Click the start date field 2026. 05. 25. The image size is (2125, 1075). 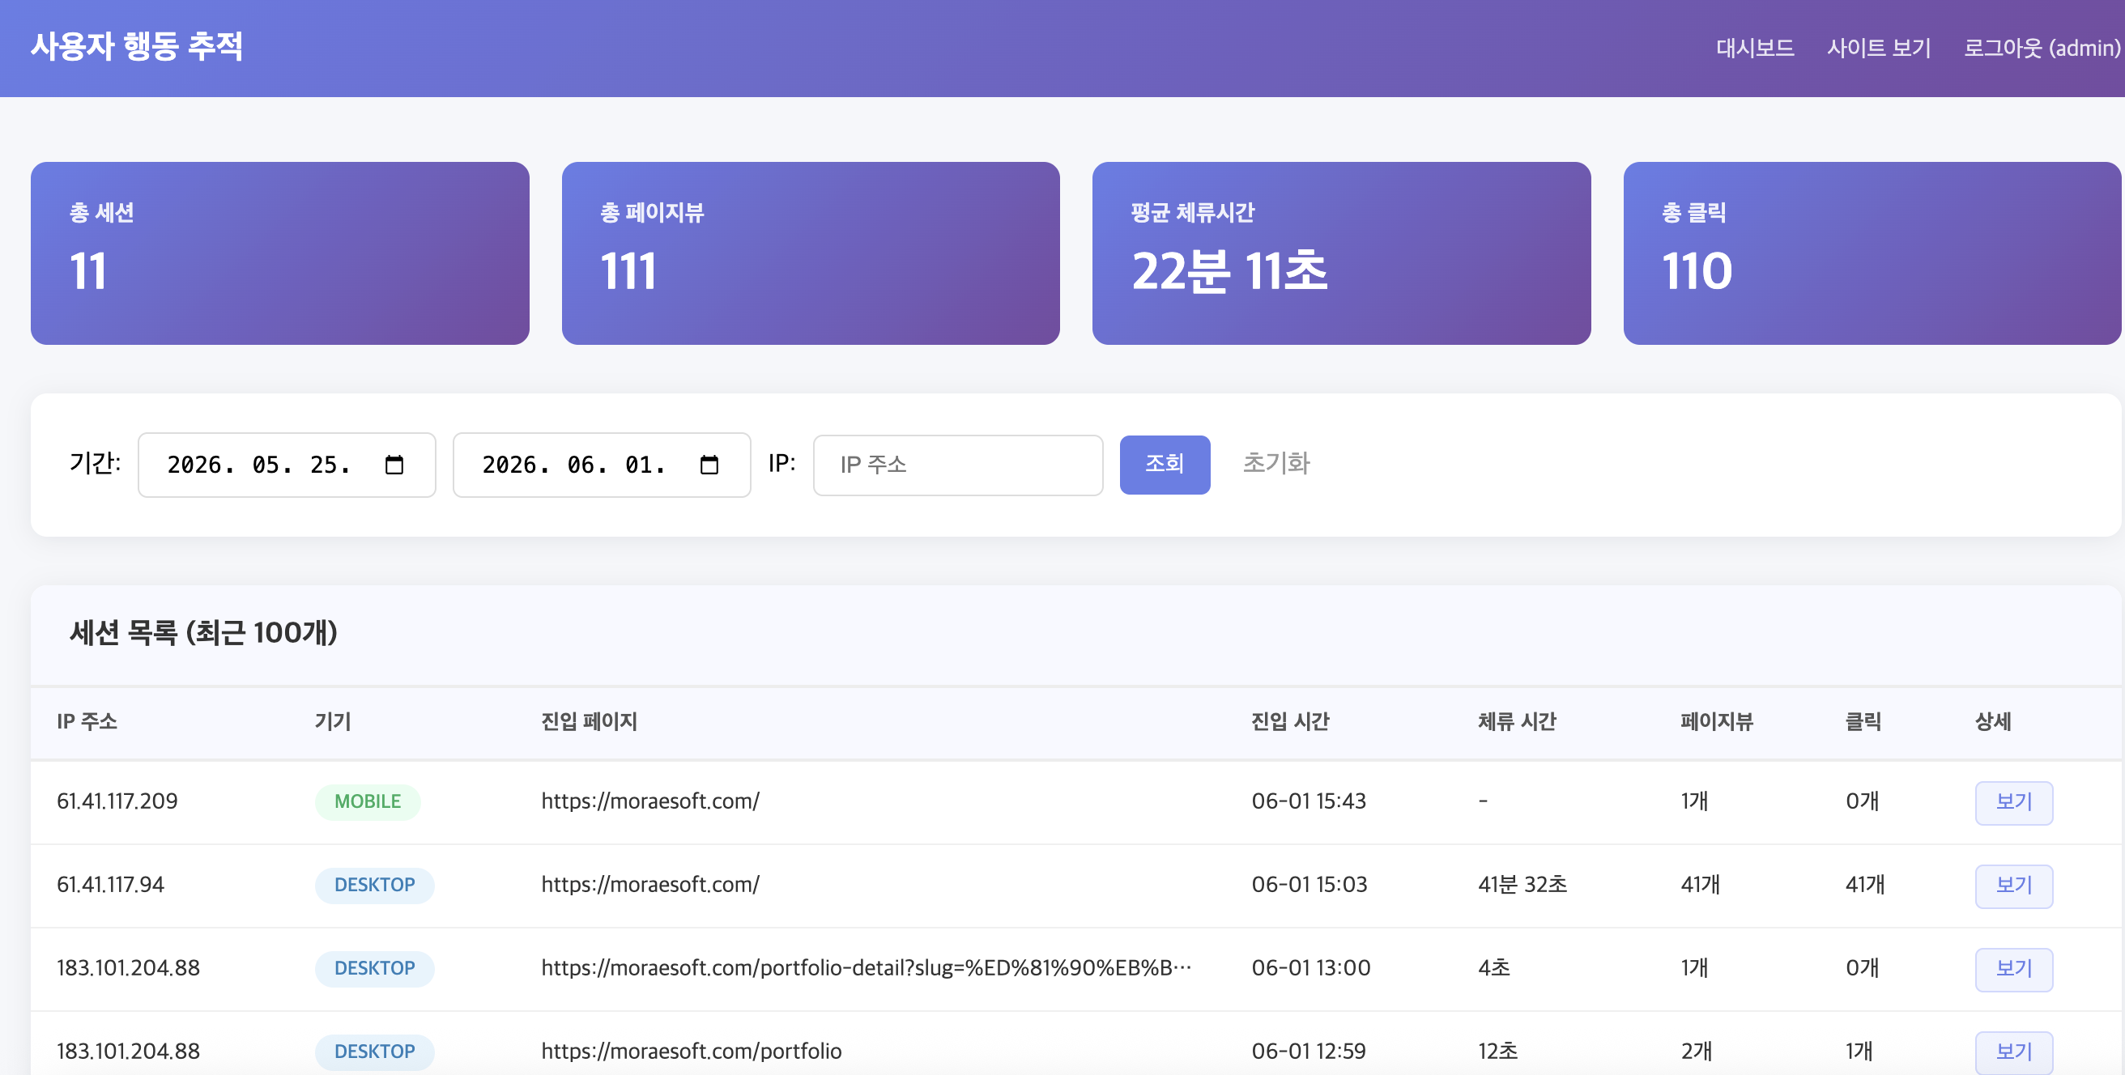(286, 465)
